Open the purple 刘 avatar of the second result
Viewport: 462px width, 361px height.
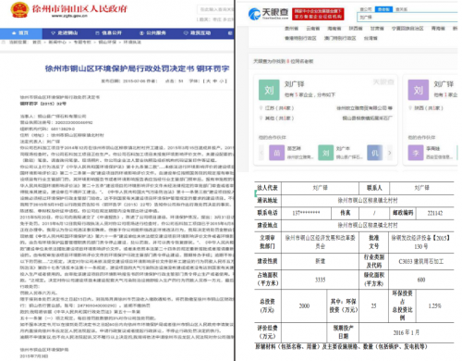click(419, 90)
